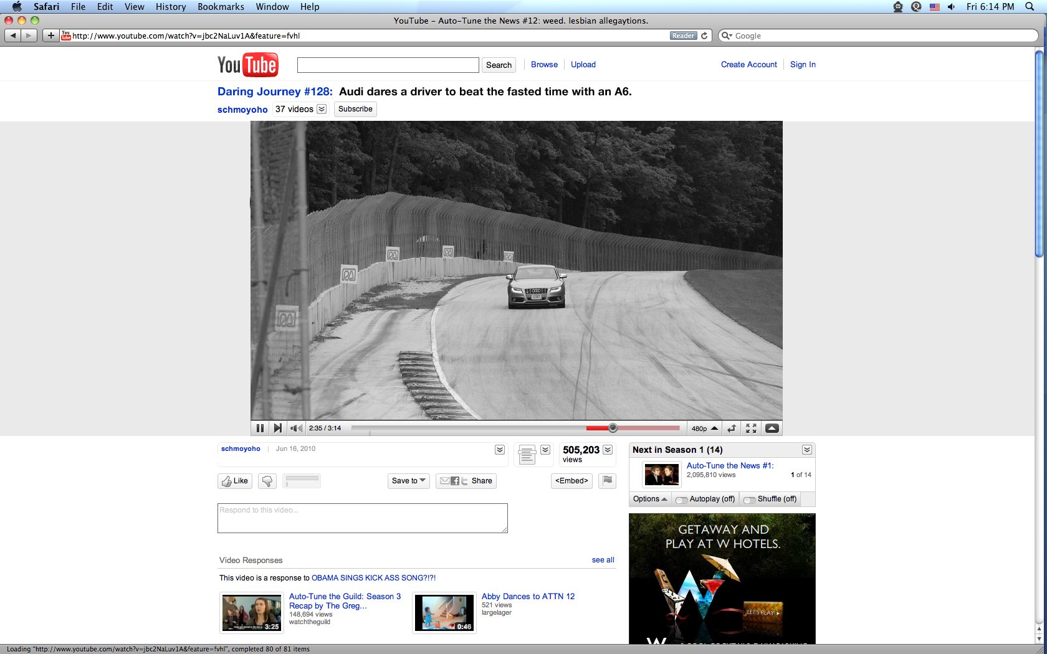Mute the video volume

[x=296, y=428]
